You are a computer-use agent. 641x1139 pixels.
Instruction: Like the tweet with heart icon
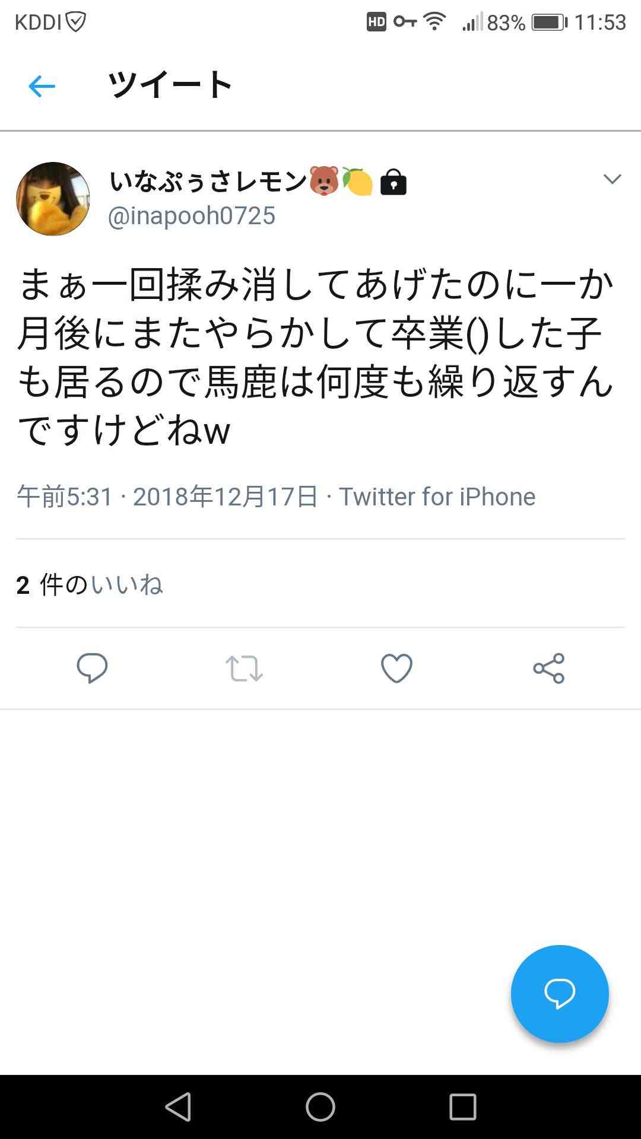(x=396, y=669)
